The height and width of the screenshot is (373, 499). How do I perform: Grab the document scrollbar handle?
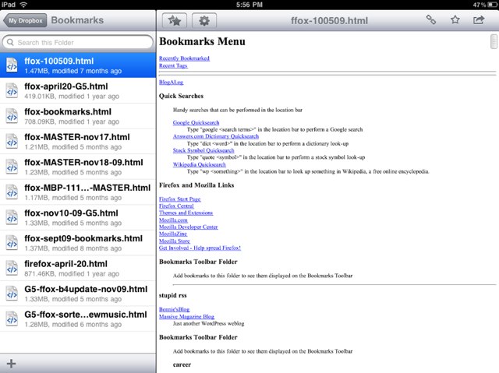494,41
